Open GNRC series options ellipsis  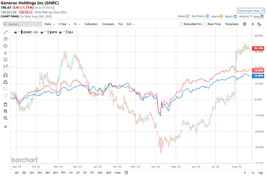coord(19,32)
